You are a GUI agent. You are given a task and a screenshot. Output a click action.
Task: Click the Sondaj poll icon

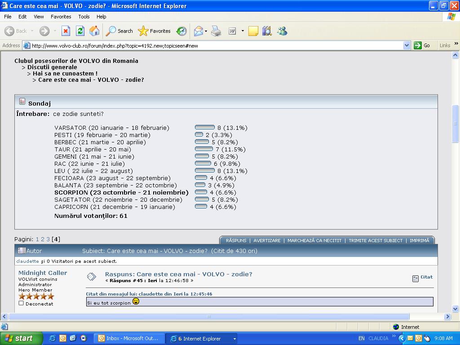[22, 102]
